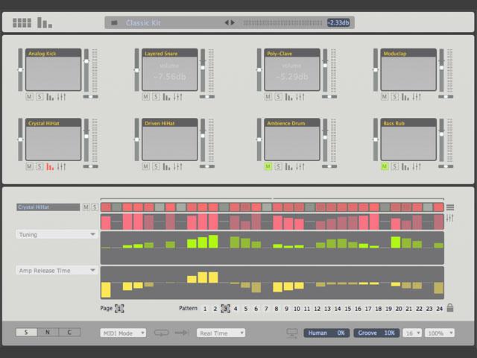Select pattern 8
The image size is (477, 358).
pyautogui.click(x=277, y=309)
